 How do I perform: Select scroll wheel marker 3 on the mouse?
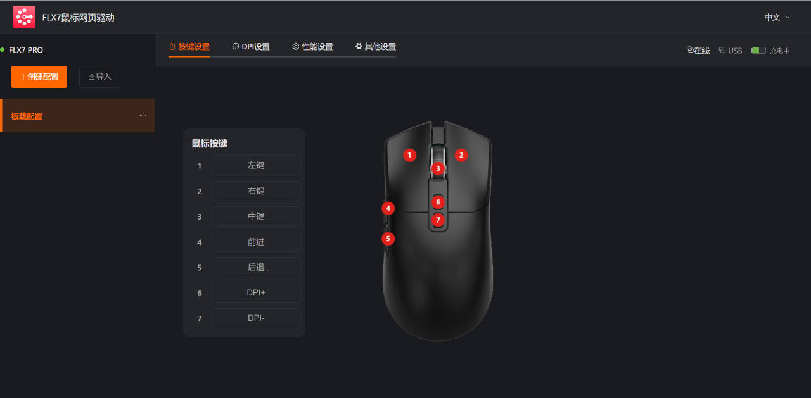pyautogui.click(x=438, y=168)
